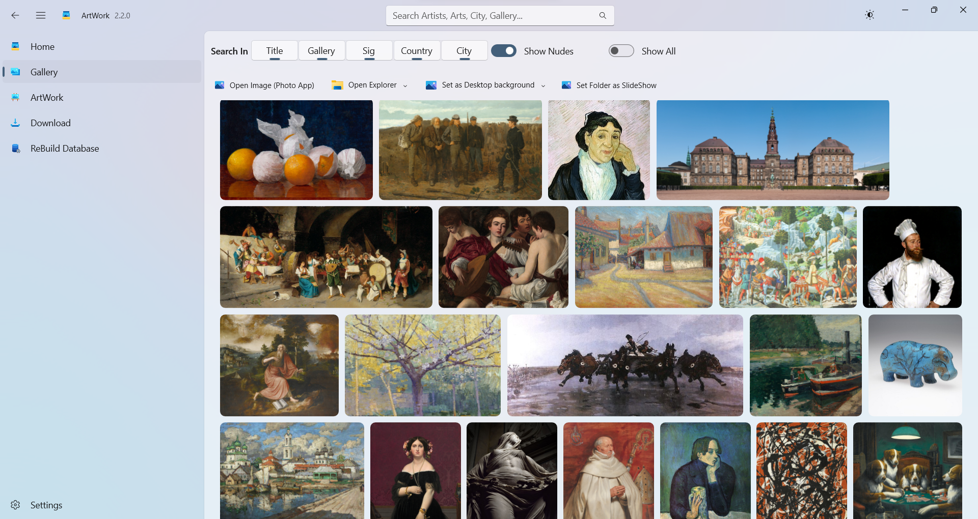The image size is (978, 519).
Task: Select the Pollock drip painting thumbnail
Action: coord(802,471)
